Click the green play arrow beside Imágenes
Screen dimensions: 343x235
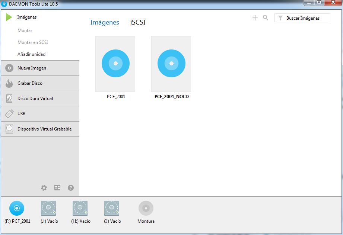coord(9,17)
